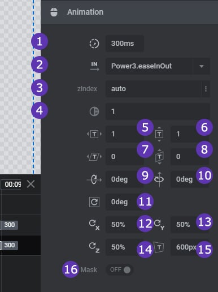Screen dimensions: 218x292
Task: Click the opacity value field showing 1
Action: click(x=158, y=111)
